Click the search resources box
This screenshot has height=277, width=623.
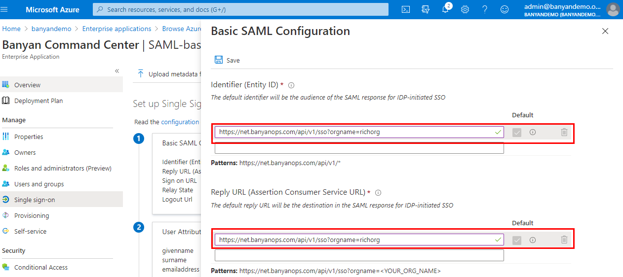[x=240, y=9]
